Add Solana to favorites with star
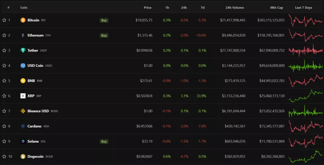The image size is (324, 165). coord(4,141)
